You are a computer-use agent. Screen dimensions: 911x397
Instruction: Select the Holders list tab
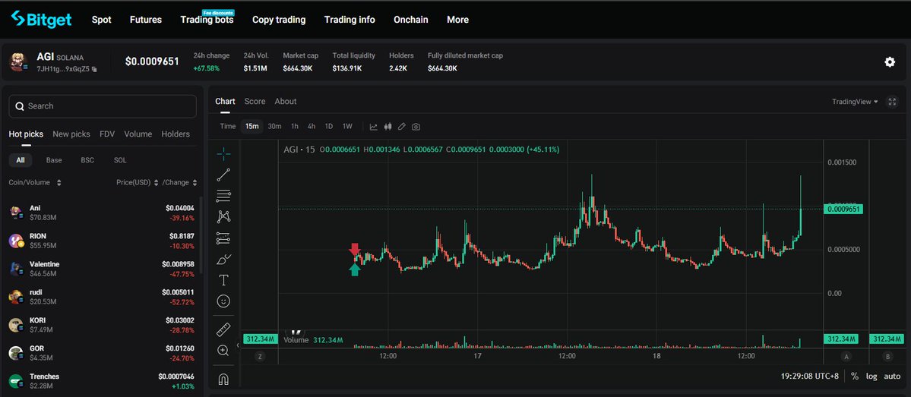[176, 134]
